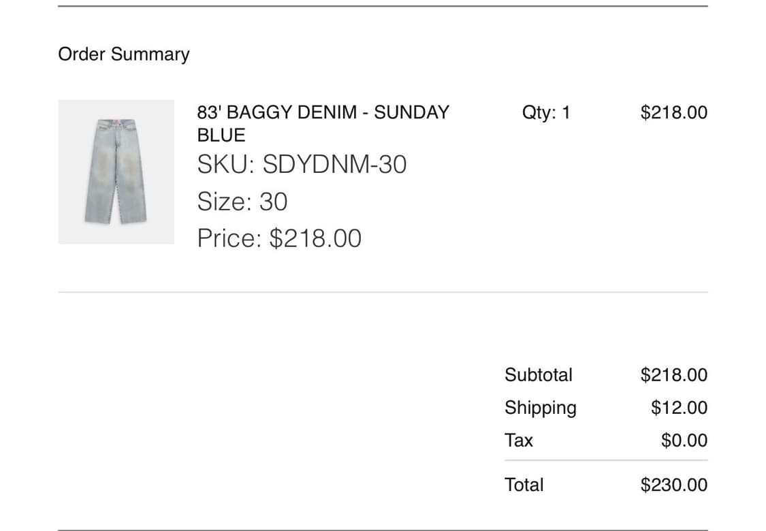The height and width of the screenshot is (531, 766).
Task: Click the Order Summary heading
Action: (x=124, y=54)
